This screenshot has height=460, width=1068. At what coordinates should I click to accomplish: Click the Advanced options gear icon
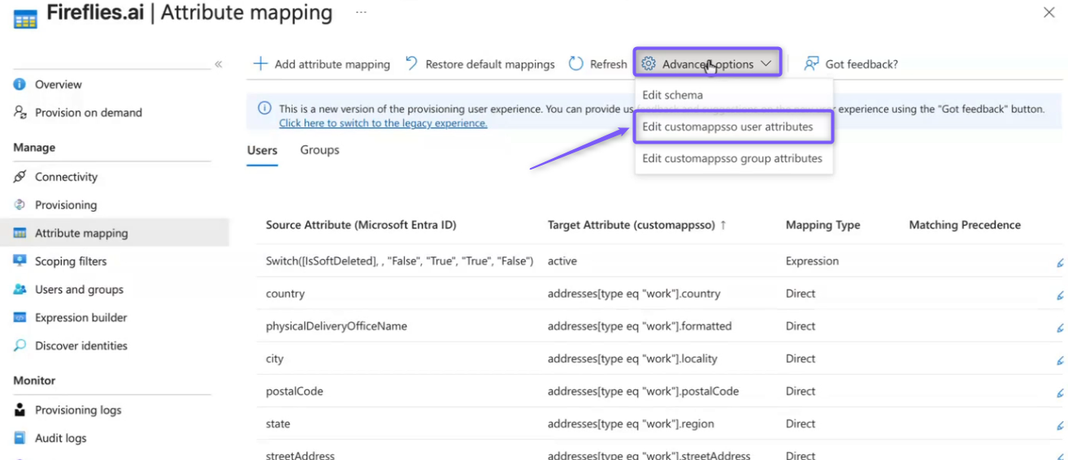pos(649,63)
